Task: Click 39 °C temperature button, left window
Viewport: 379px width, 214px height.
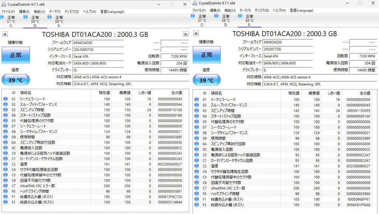Action: (16, 80)
